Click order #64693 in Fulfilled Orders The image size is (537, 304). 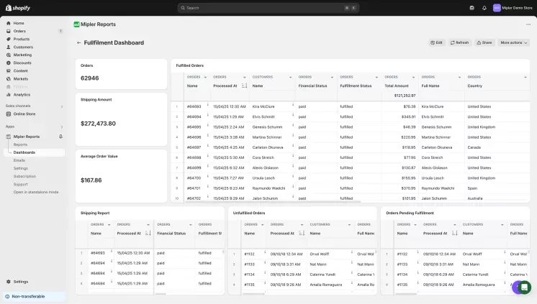point(194,106)
